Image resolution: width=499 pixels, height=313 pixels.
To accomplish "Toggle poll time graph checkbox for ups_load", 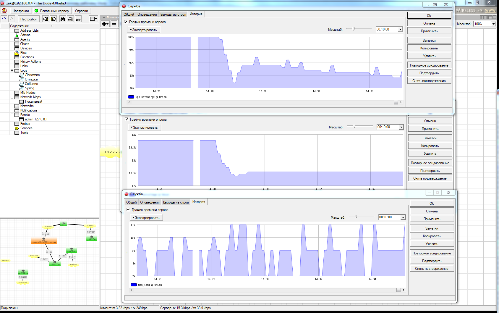I will [x=128, y=209].
